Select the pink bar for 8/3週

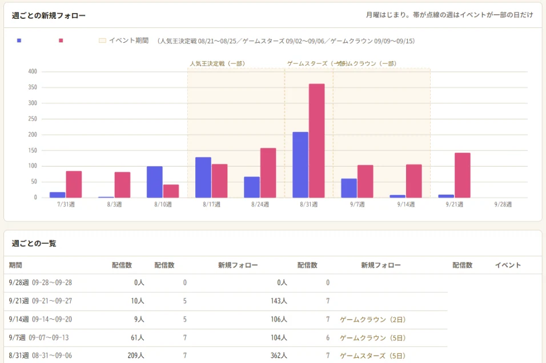coord(123,185)
